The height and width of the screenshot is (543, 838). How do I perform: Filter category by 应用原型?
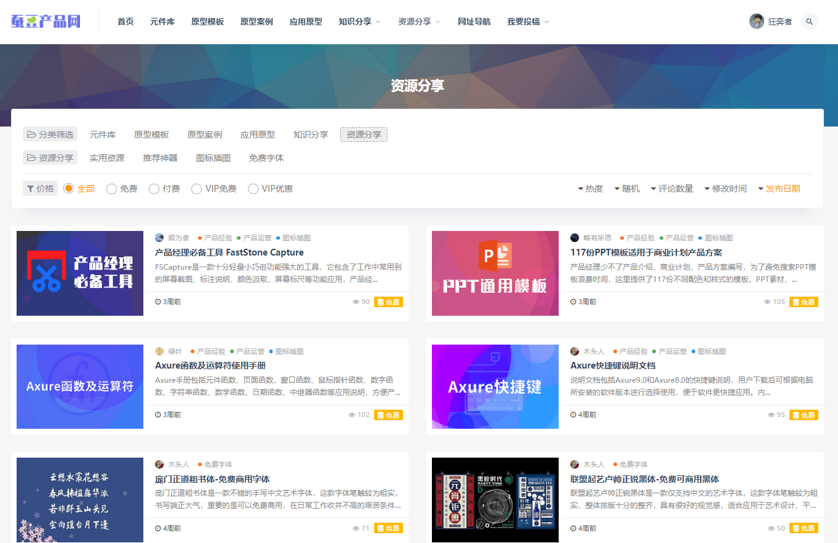[x=258, y=135]
